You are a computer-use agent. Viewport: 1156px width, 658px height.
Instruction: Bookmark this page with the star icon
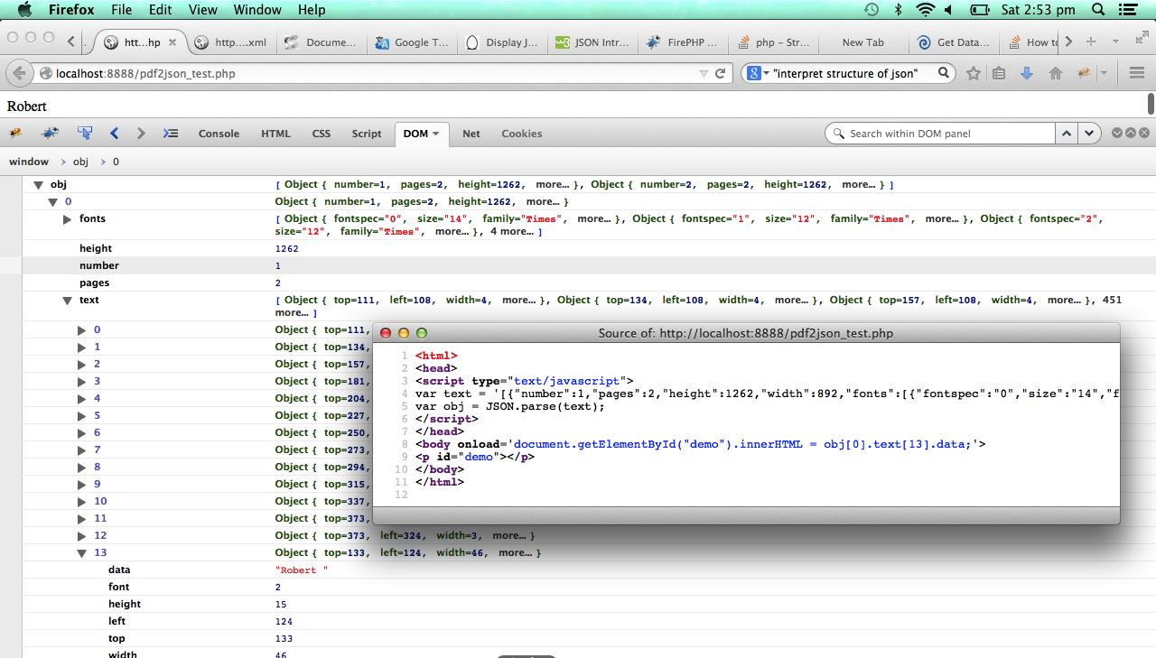[974, 73]
